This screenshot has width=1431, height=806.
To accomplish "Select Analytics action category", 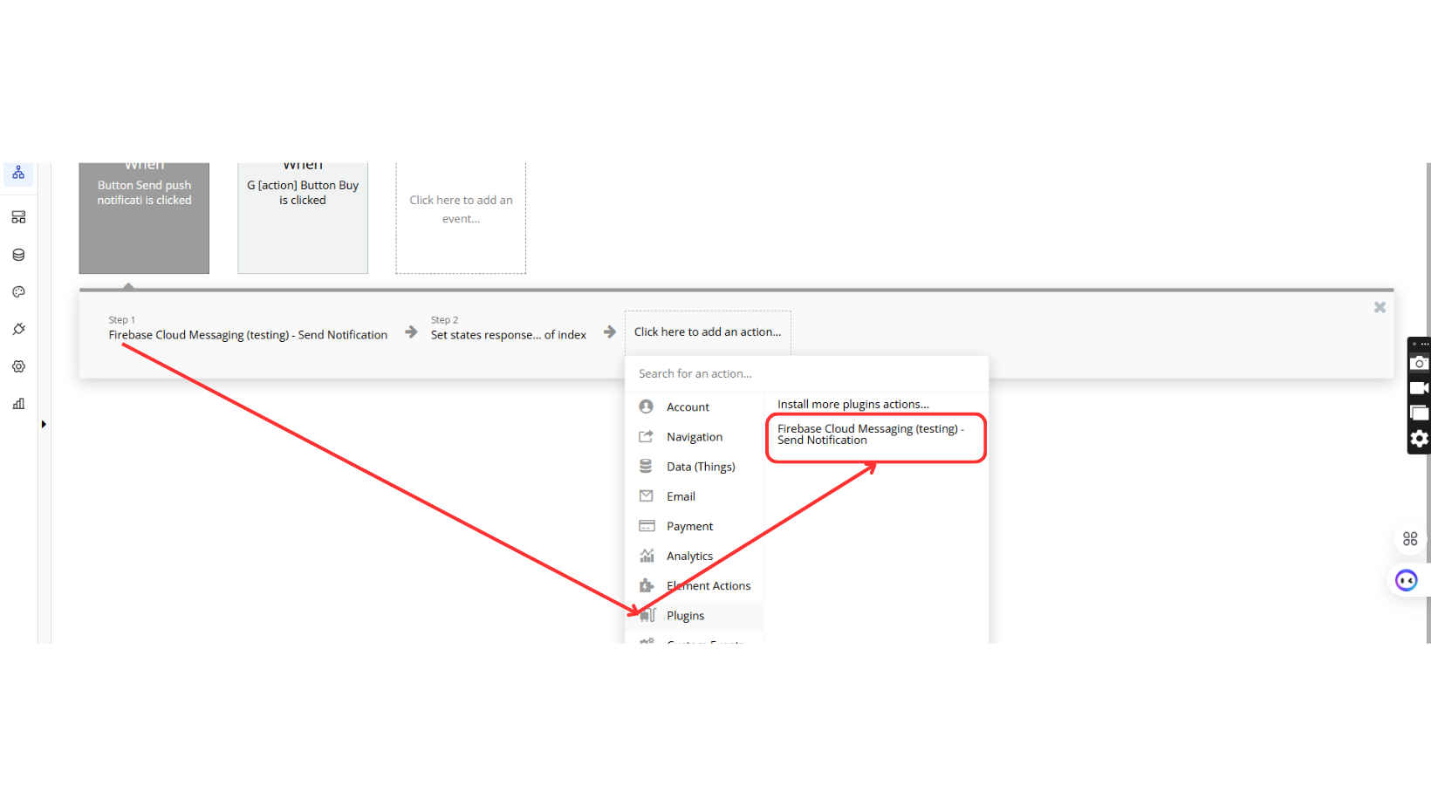I will [x=695, y=556].
